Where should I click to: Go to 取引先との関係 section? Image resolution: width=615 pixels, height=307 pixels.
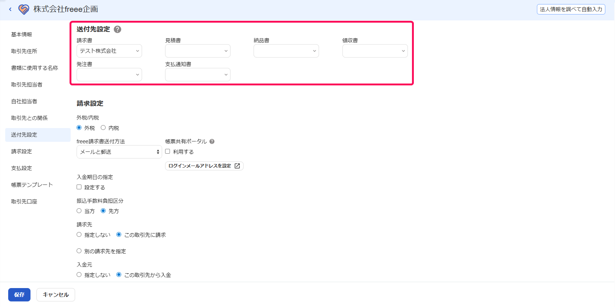38,118
